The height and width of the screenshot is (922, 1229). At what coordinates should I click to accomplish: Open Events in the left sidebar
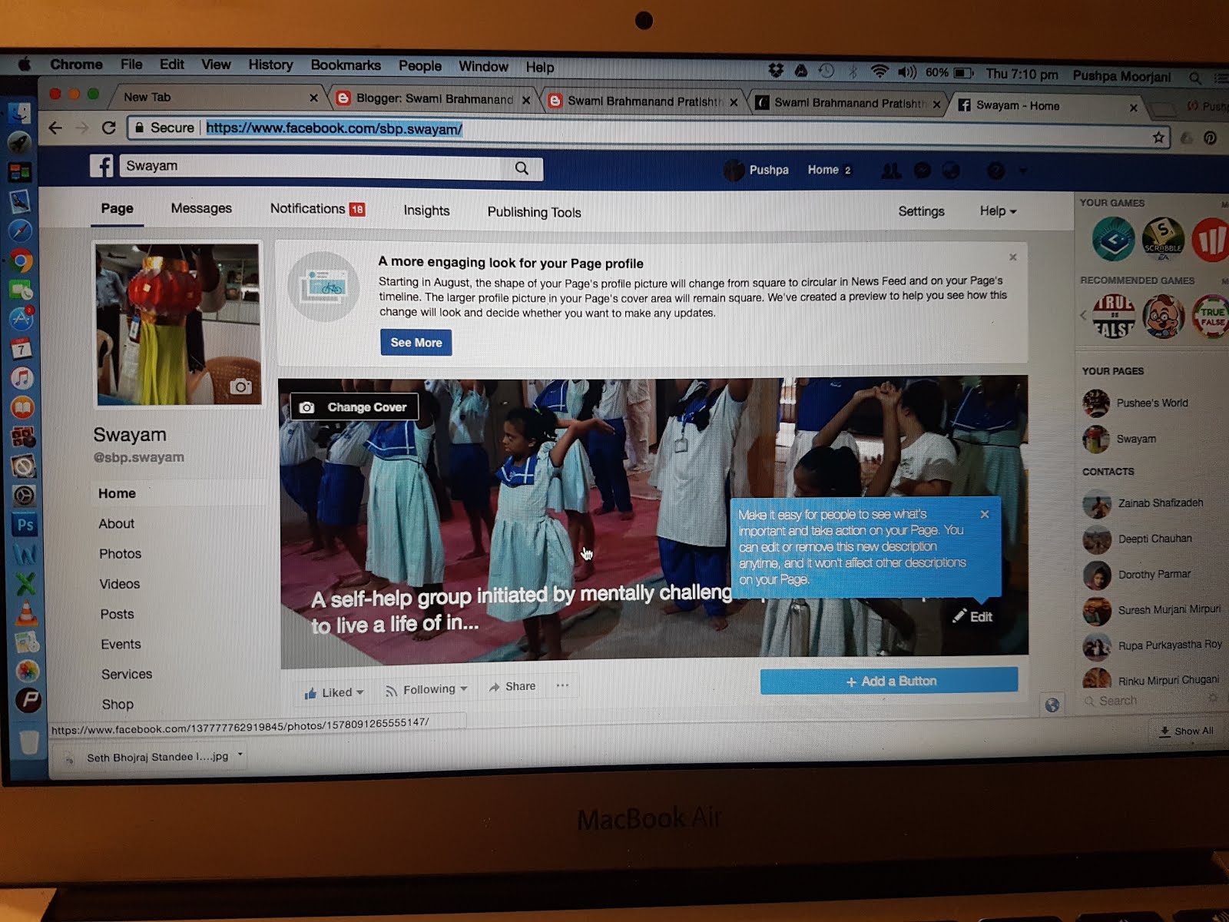121,644
